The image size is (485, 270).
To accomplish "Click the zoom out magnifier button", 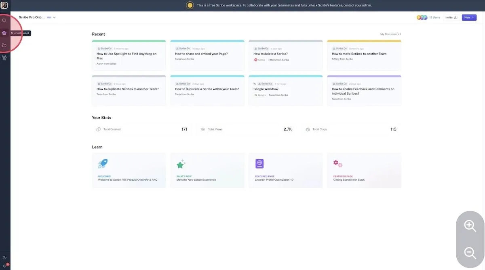I will [470, 253].
